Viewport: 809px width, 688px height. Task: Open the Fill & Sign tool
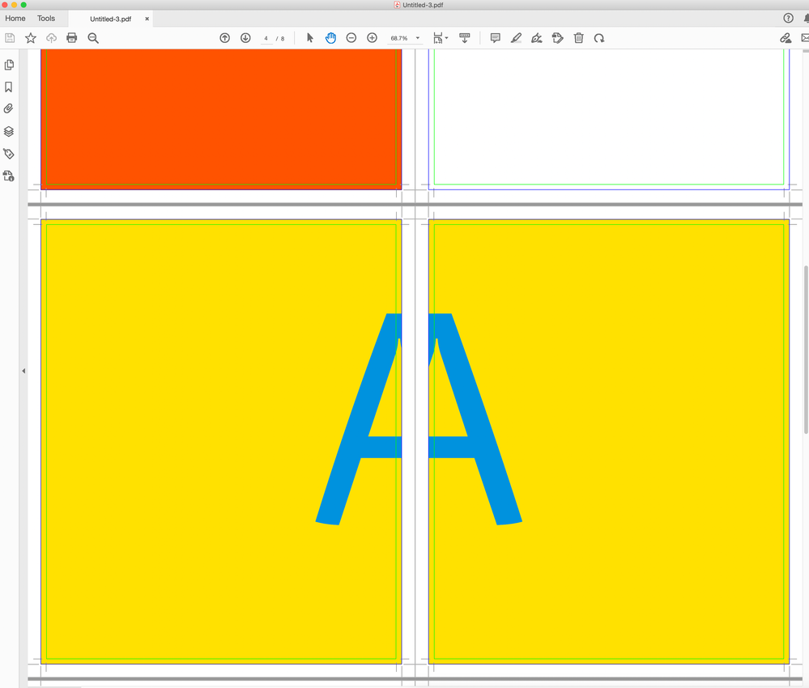pos(536,38)
